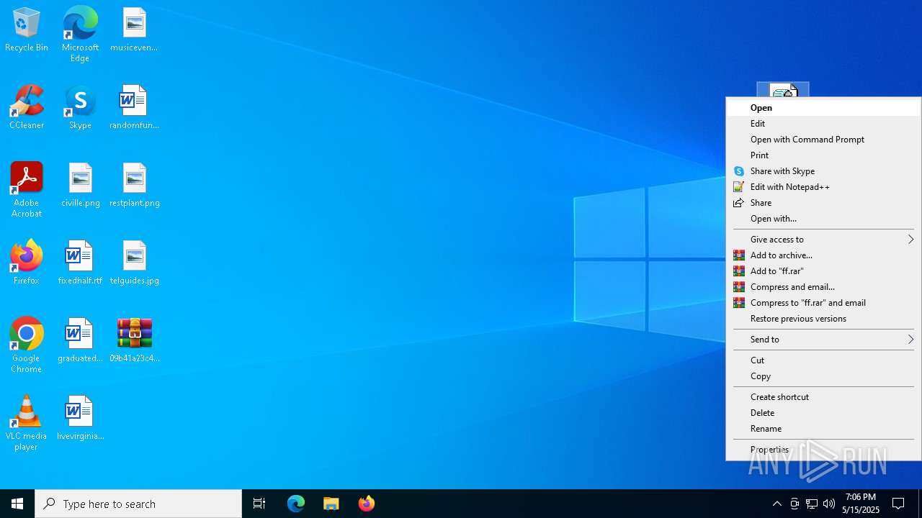Choose Restore previous versions

[x=823, y=319]
